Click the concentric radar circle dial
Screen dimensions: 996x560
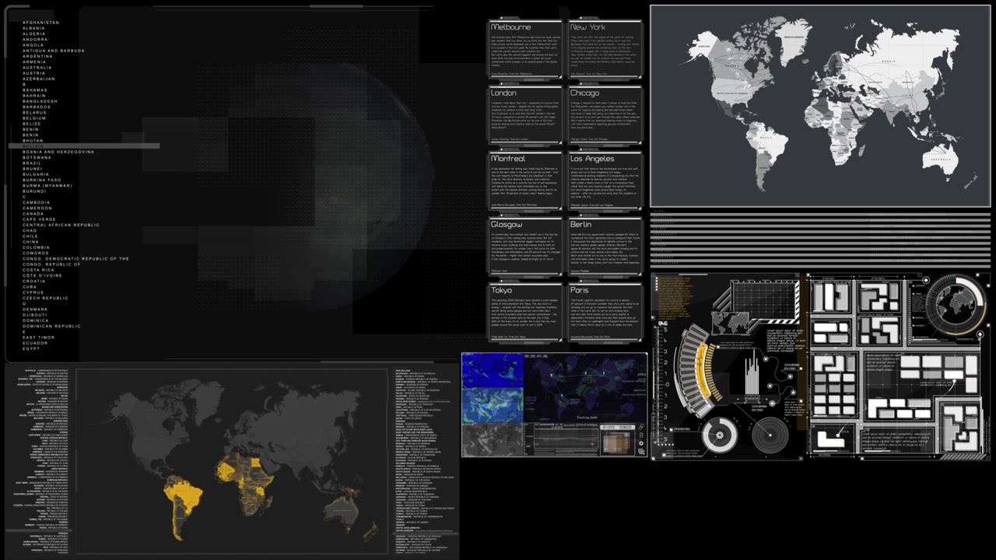tap(770, 435)
